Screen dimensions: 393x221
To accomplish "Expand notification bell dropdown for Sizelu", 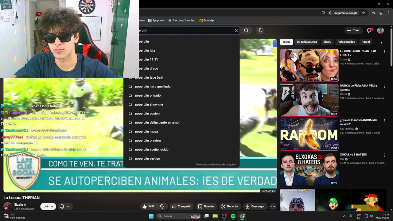I will point(65,206).
